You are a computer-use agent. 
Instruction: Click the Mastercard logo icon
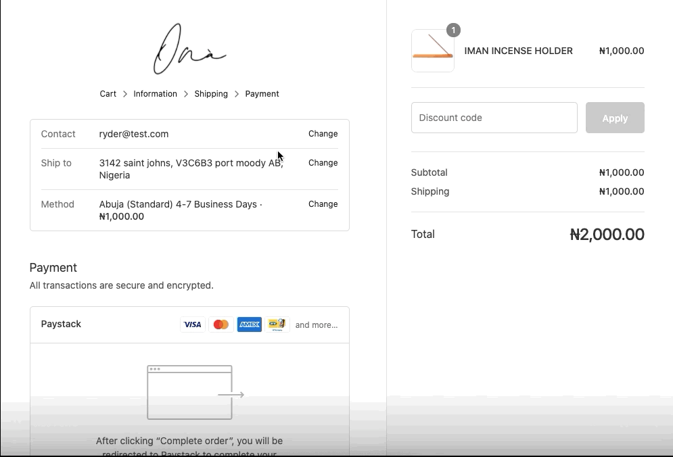pyautogui.click(x=221, y=324)
